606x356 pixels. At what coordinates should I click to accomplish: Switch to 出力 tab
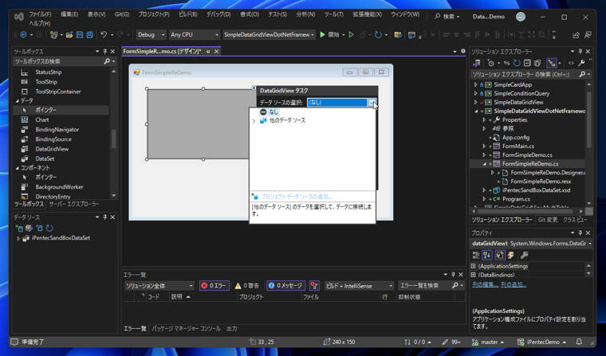232,329
